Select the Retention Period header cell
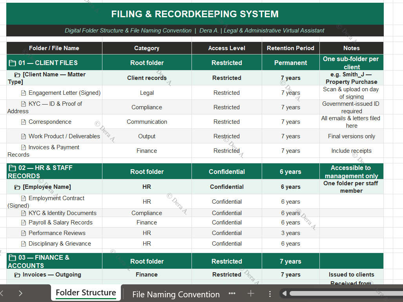403x302 pixels. tap(290, 48)
